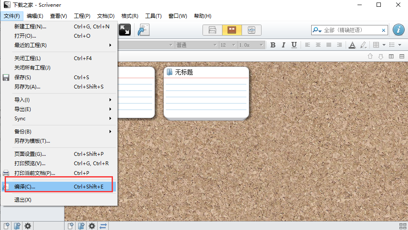Select 关闭所有工程(J) menu item
The height and width of the screenshot is (230, 408).
pos(59,68)
